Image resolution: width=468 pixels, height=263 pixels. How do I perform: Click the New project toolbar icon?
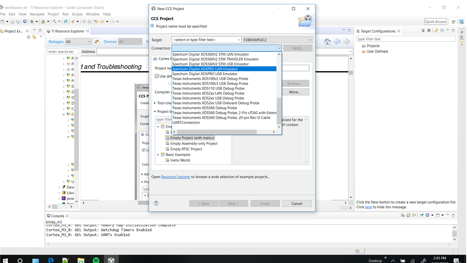[2, 22]
